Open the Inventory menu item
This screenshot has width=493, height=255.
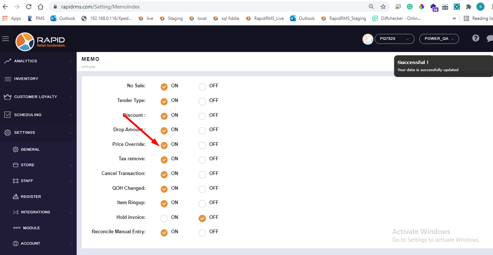pyautogui.click(x=26, y=78)
